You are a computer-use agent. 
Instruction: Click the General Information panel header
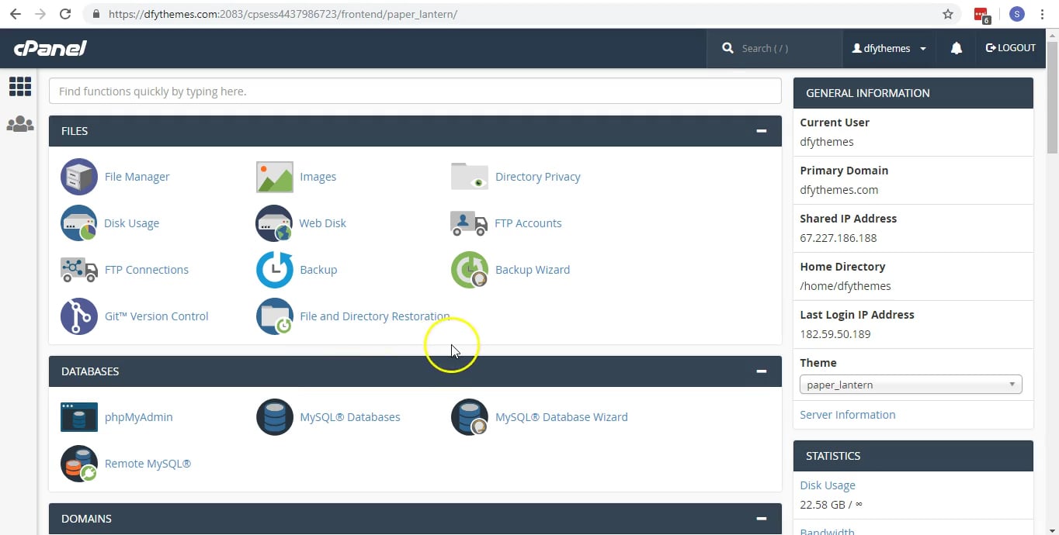point(913,93)
